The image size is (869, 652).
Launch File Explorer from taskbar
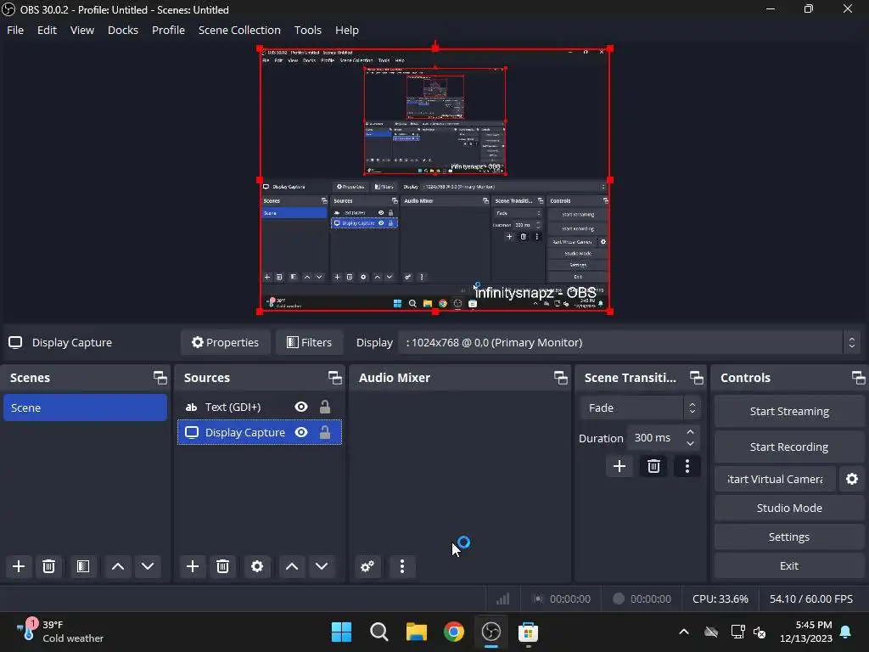pyautogui.click(x=416, y=632)
